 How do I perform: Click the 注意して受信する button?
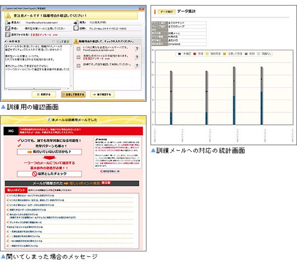point(73,94)
